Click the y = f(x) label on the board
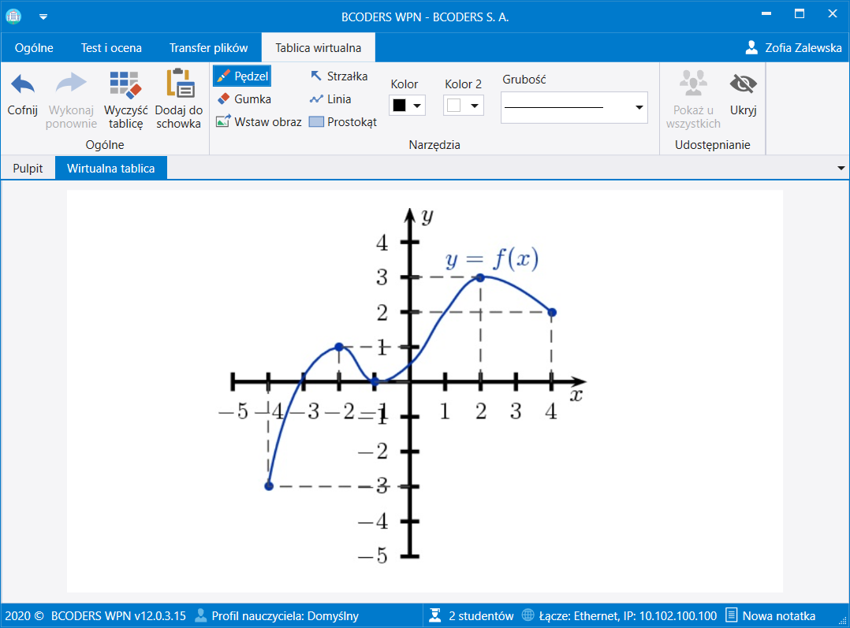 (492, 259)
